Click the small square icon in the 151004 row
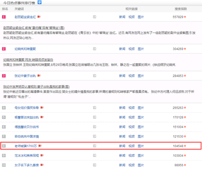This screenshot has width=202, height=169. coord(94,127)
